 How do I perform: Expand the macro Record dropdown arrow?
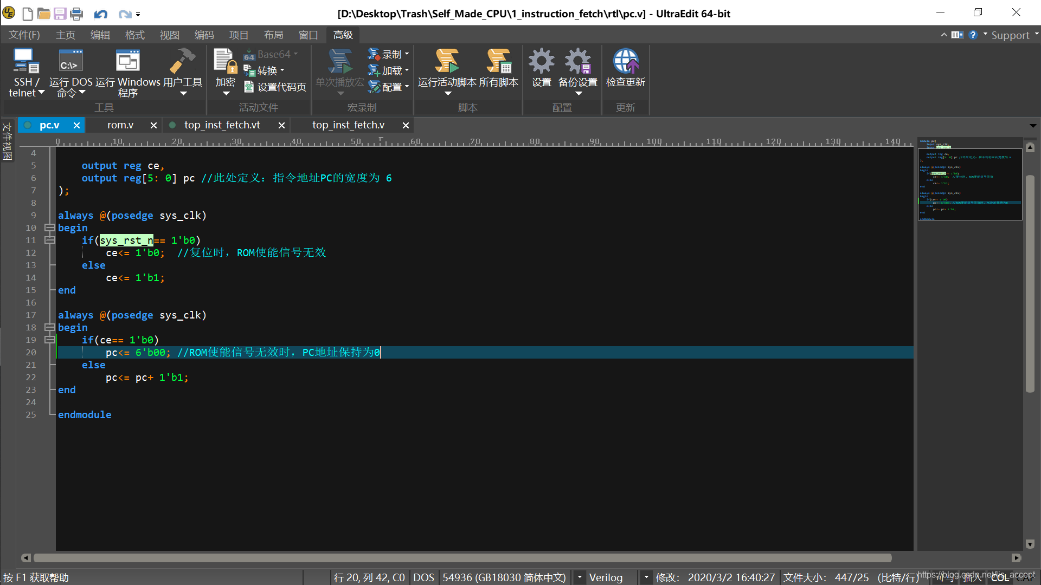[407, 54]
